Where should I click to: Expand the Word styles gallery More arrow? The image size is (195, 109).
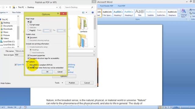(x=179, y=16)
